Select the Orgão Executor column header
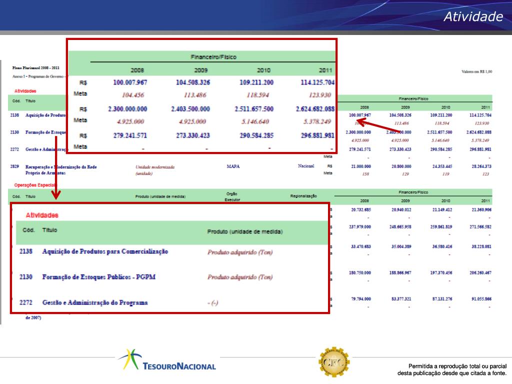512x384 pixels. pos(232,196)
